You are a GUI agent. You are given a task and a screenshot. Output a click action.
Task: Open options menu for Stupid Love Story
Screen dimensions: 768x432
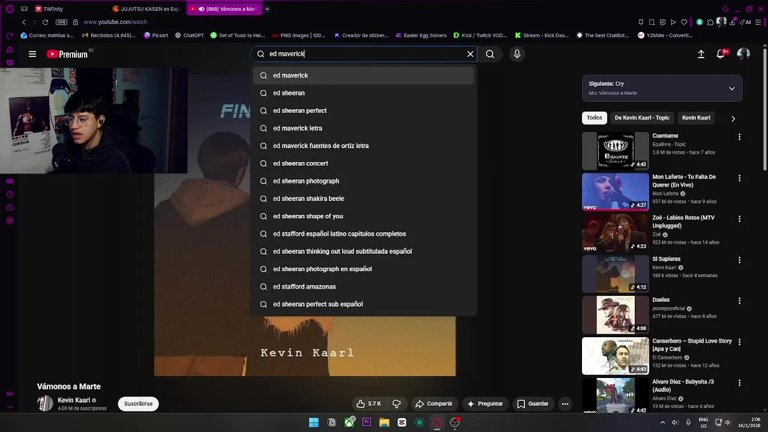point(739,341)
